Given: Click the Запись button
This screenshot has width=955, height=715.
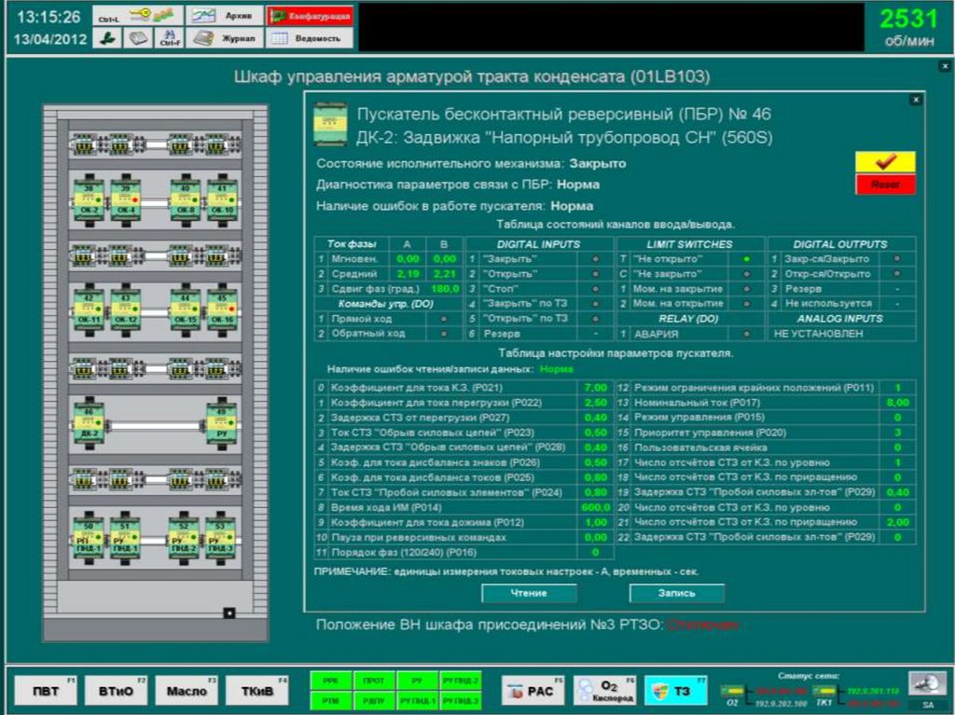Looking at the screenshot, I should 676,594.
